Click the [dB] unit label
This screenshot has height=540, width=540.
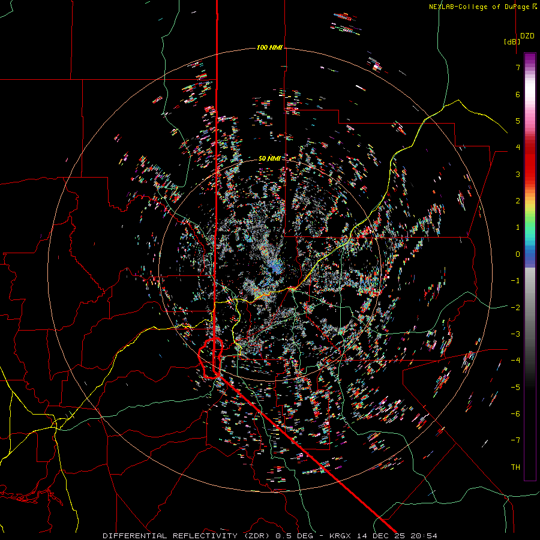pyautogui.click(x=512, y=41)
